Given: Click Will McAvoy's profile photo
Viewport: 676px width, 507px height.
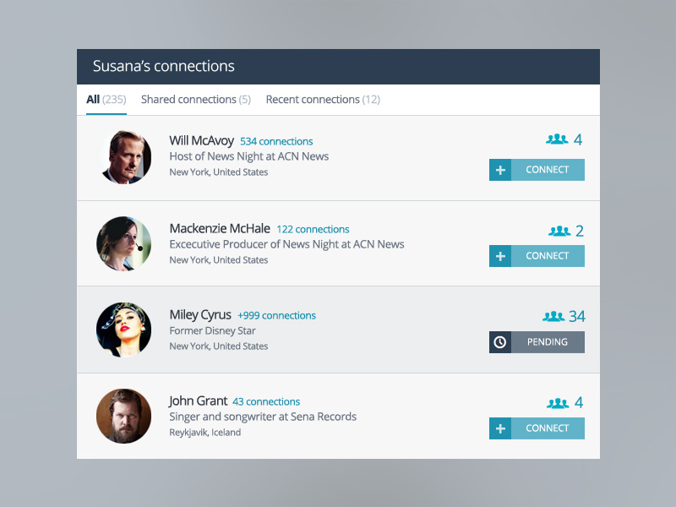Looking at the screenshot, I should 124,157.
